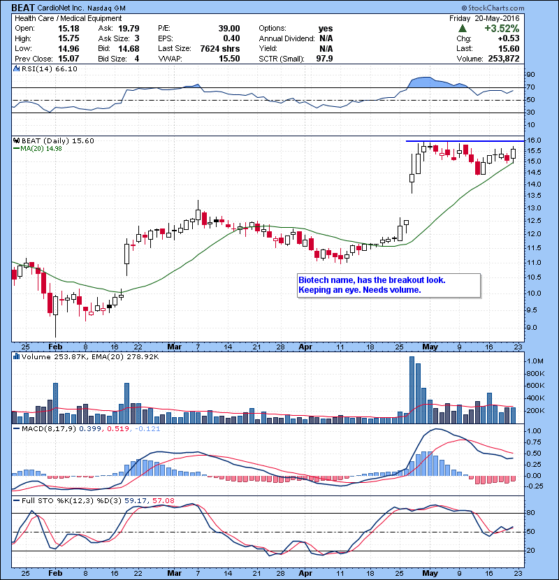Click the RSI(14) 66.10 indicator label

point(49,68)
